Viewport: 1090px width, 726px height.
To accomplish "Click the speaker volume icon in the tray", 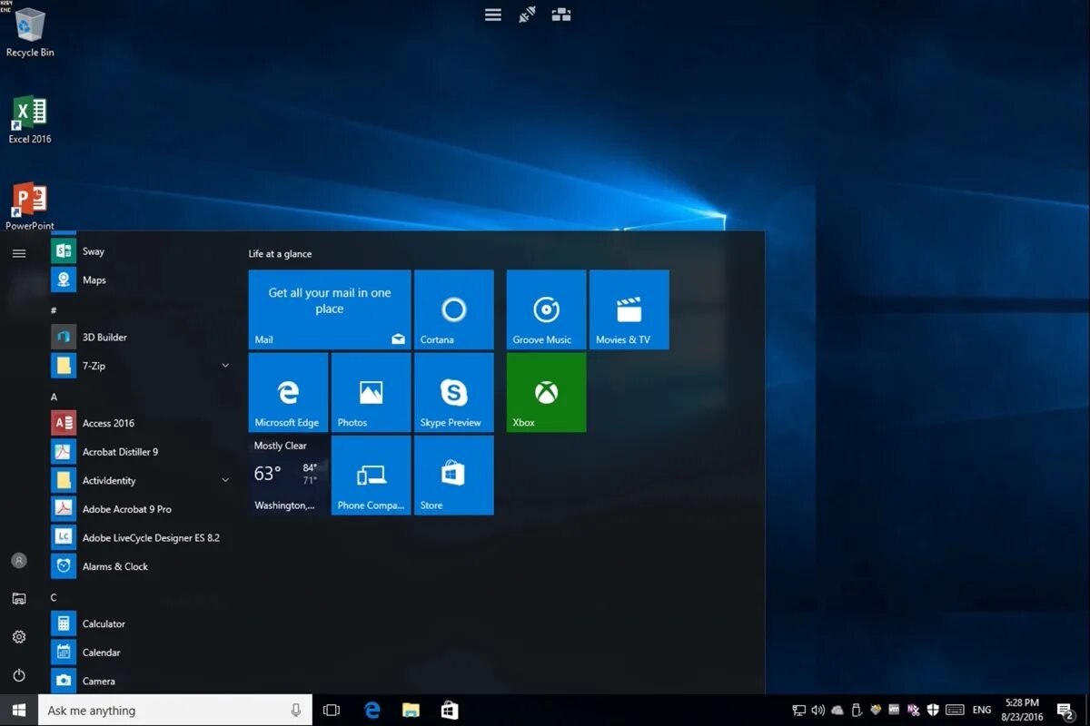I will click(818, 710).
